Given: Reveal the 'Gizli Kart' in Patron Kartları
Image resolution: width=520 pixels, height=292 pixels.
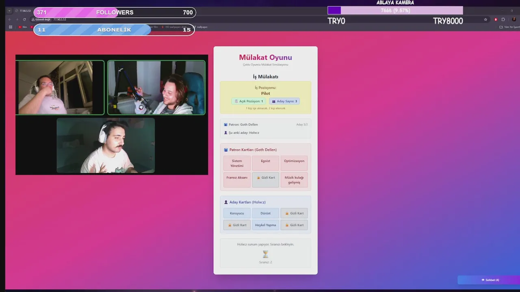Looking at the screenshot, I should tap(265, 180).
